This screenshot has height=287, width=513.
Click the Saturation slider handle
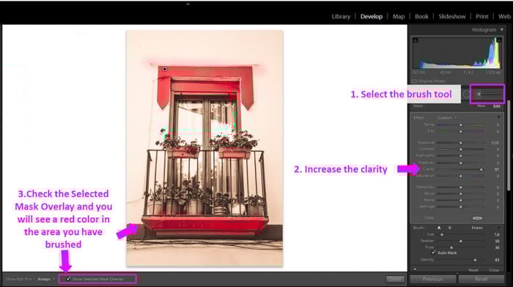[x=461, y=176]
